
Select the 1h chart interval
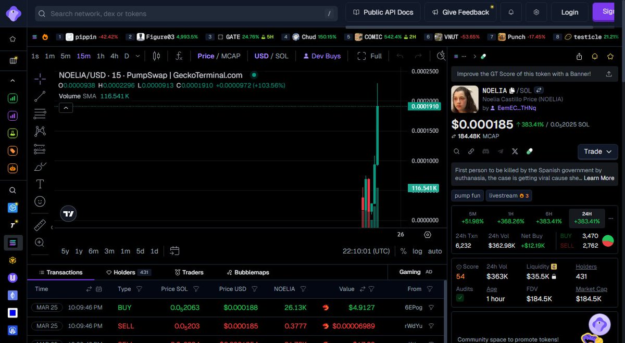[101, 56]
